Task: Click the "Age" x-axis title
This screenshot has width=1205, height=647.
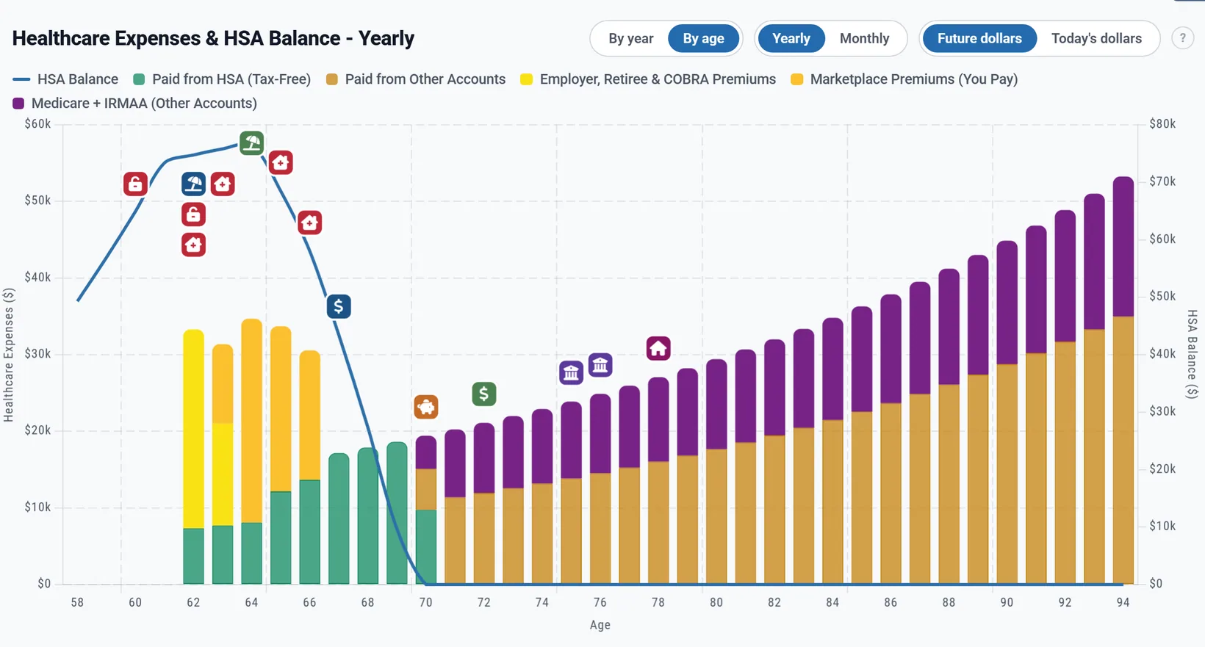Action: click(x=600, y=625)
